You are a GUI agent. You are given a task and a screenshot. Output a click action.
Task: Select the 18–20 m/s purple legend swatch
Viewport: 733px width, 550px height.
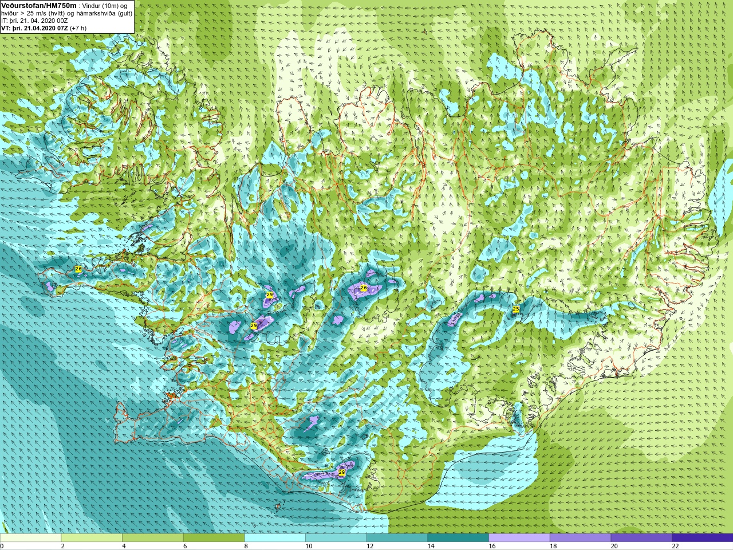coord(580,538)
